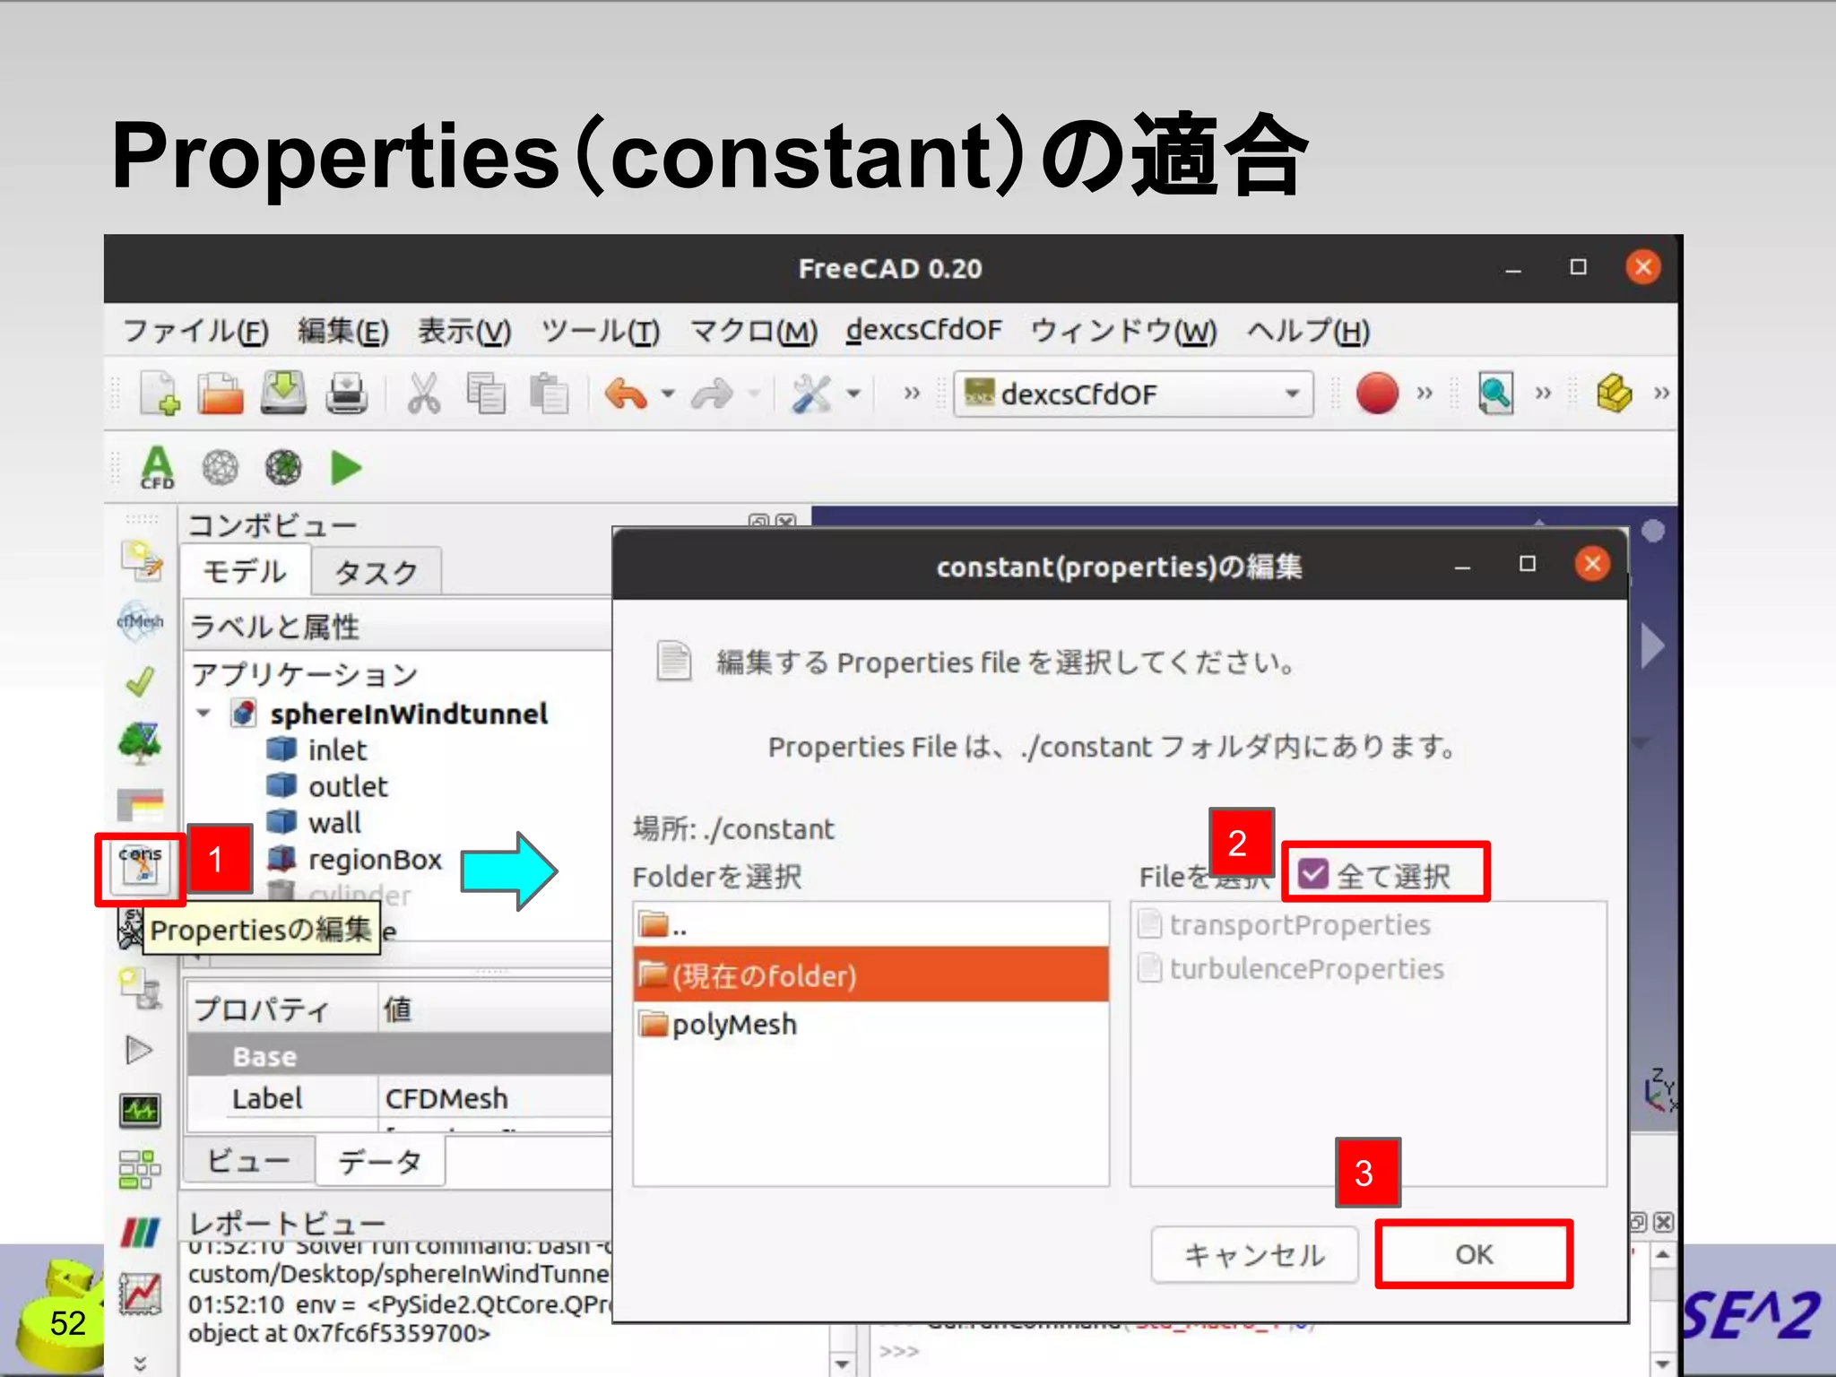The height and width of the screenshot is (1377, 1836).
Task: Select the (現在のfolder) entry
Action: (871, 974)
